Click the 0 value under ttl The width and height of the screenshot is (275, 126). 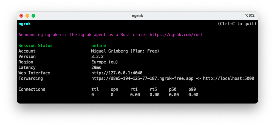[x=93, y=95]
